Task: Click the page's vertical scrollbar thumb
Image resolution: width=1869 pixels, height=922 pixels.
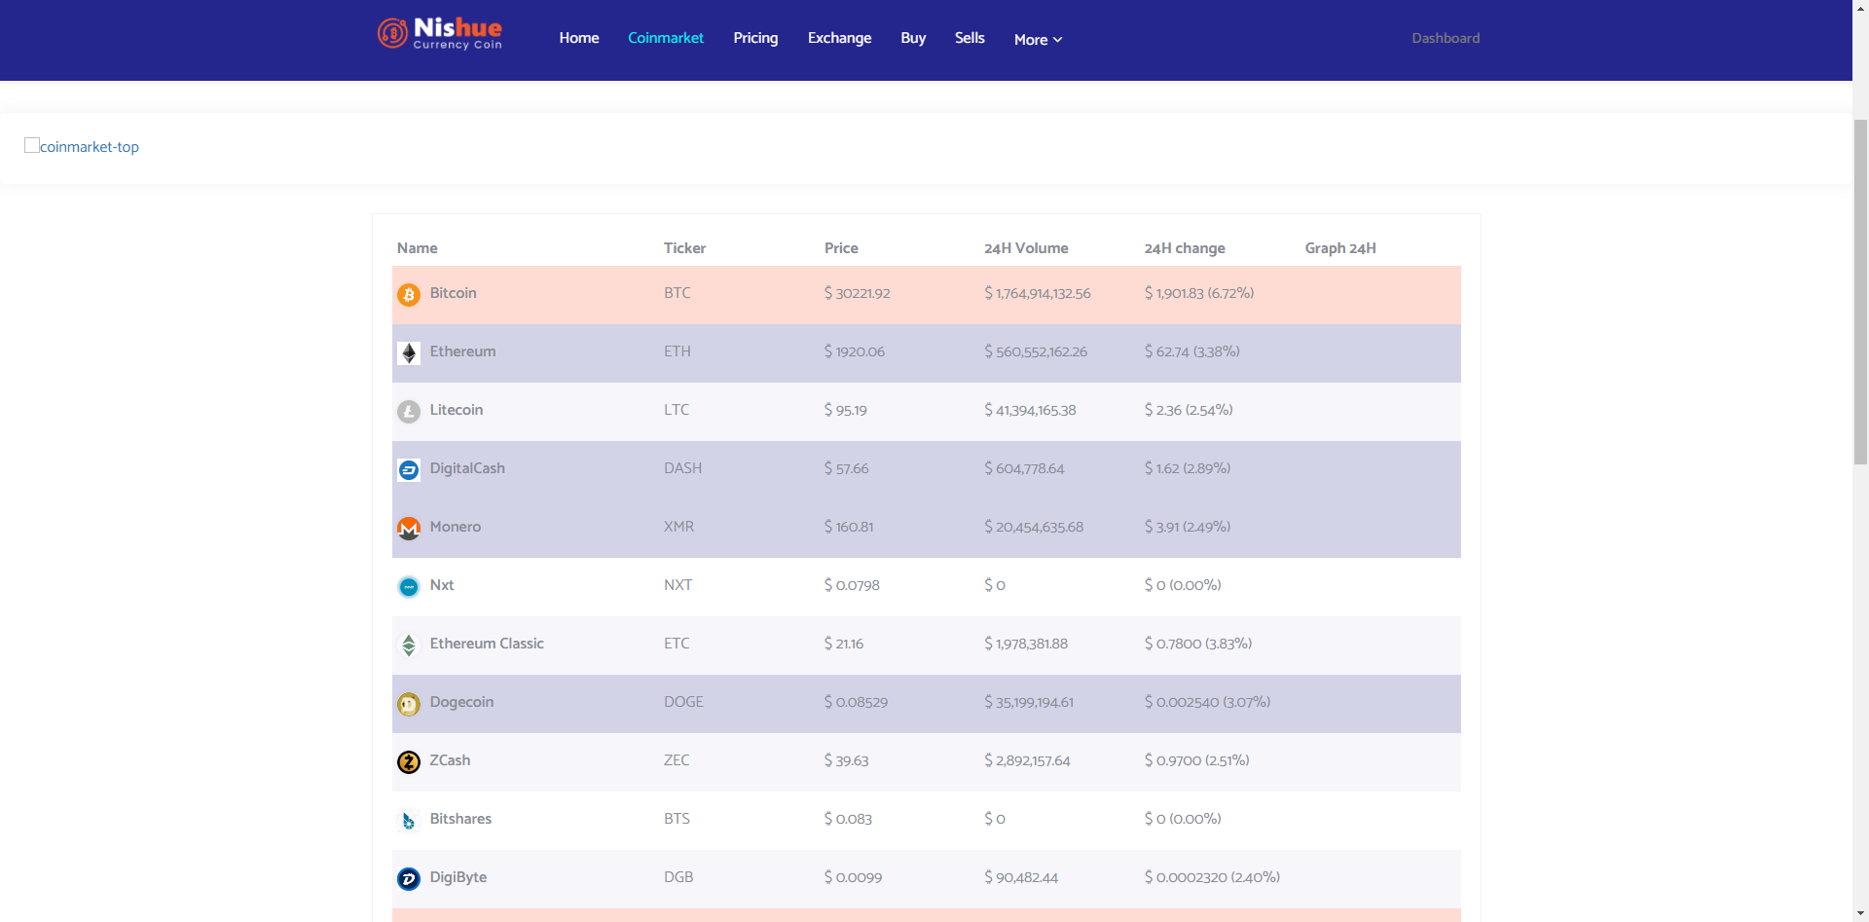Action: pos(1860,292)
